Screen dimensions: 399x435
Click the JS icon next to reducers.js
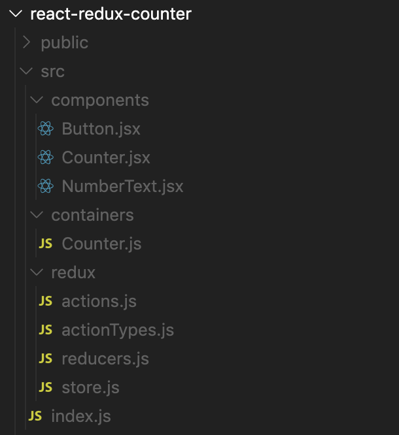tap(45, 359)
